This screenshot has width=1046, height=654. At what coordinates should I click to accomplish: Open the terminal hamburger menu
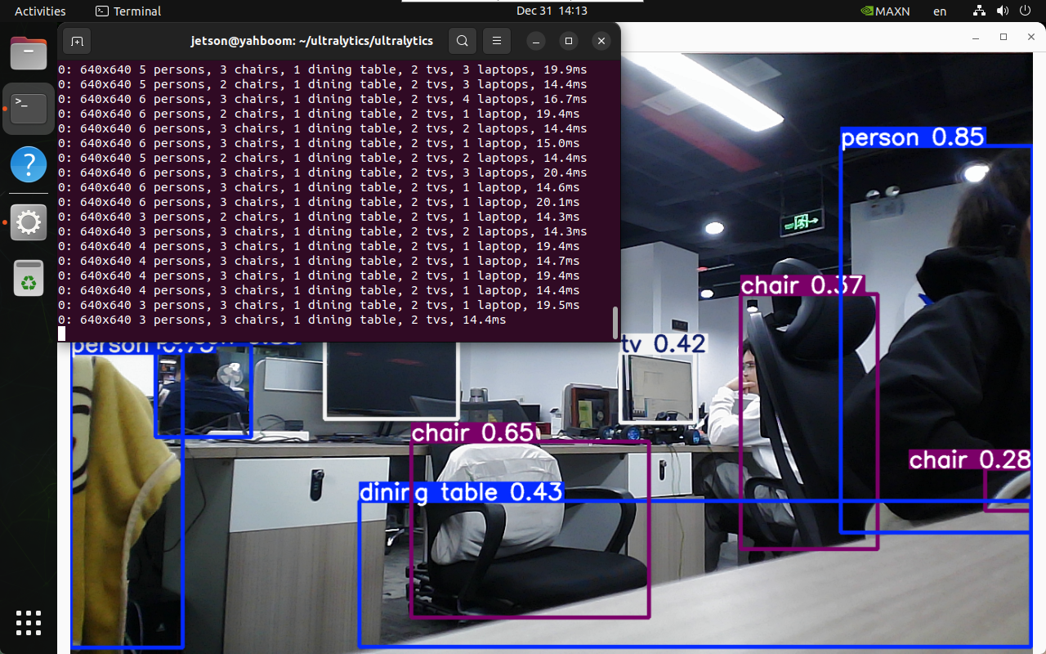(496, 41)
